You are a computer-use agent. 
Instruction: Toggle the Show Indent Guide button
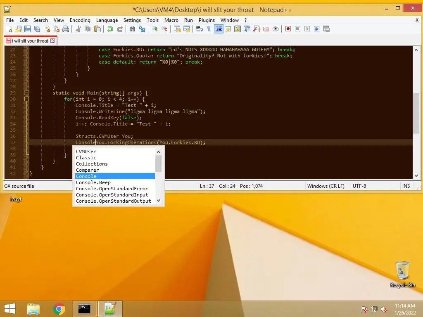219,29
